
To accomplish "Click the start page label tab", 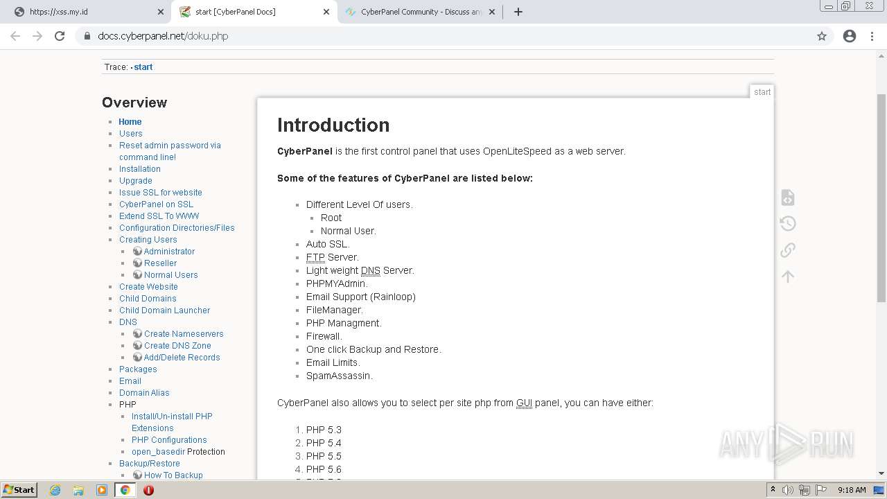I will (x=762, y=92).
